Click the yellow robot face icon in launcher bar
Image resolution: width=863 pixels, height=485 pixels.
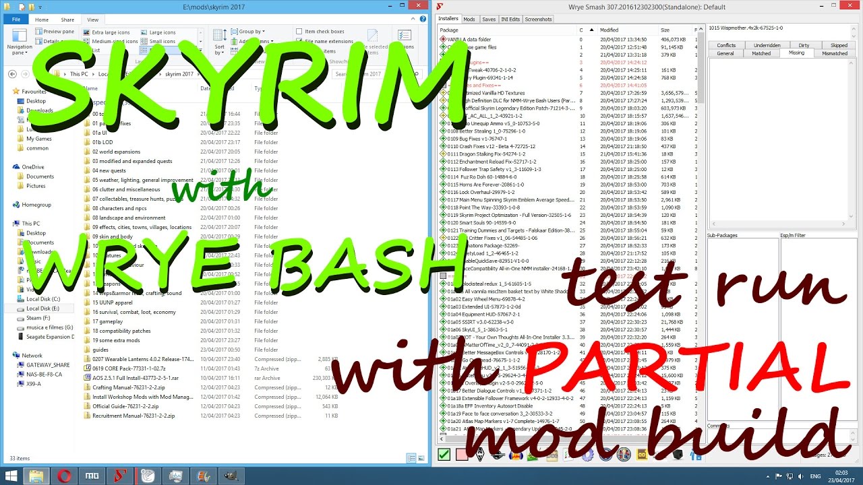pyautogui.click(x=642, y=455)
